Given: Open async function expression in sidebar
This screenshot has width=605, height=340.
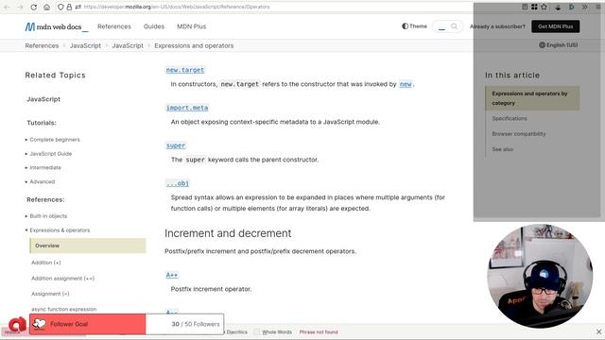Looking at the screenshot, I should coord(63,309).
